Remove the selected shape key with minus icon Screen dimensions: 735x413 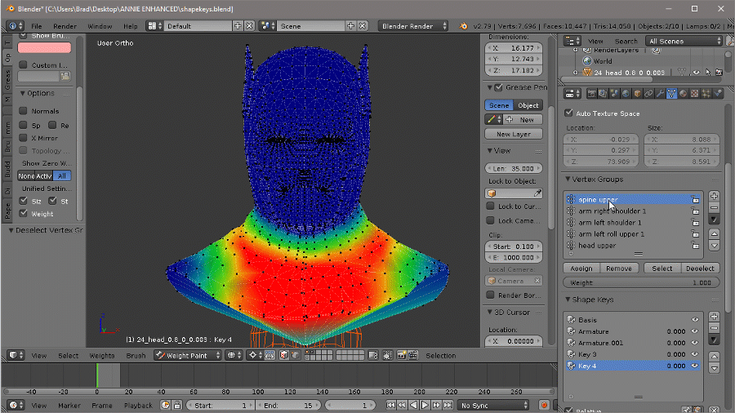pyautogui.click(x=714, y=328)
